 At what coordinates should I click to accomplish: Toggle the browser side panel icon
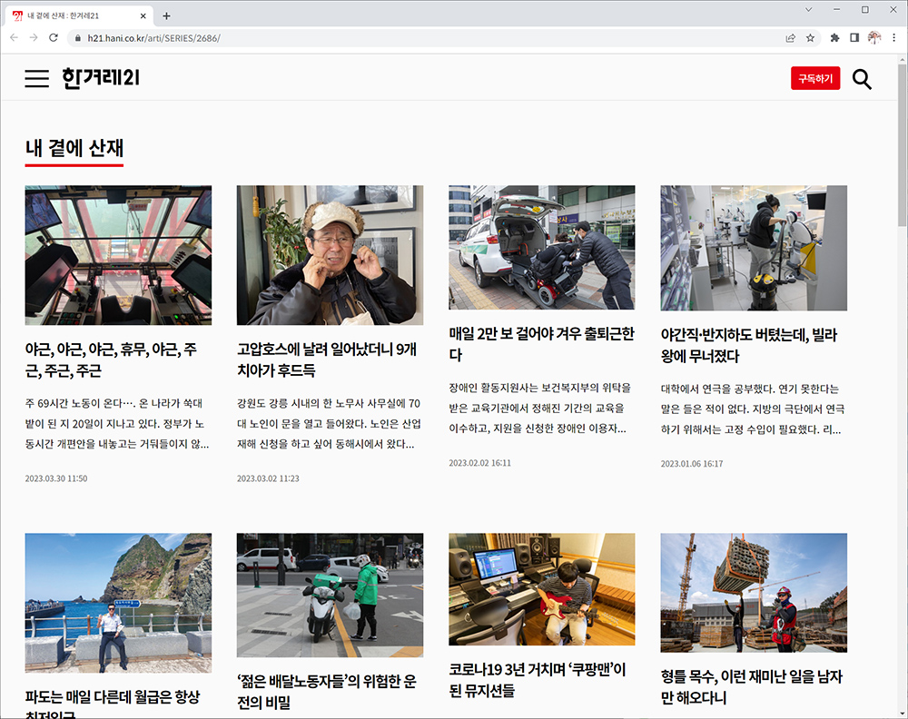(854, 38)
